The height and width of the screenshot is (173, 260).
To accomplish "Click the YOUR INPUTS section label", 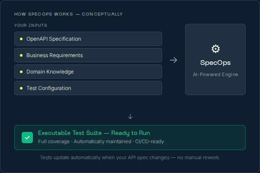I will pos(31,26).
